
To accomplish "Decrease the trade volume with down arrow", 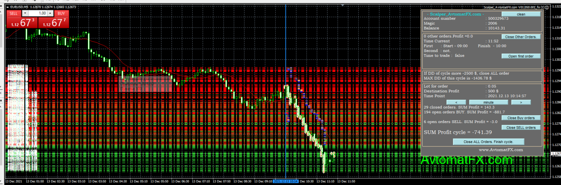I will 25,13.
